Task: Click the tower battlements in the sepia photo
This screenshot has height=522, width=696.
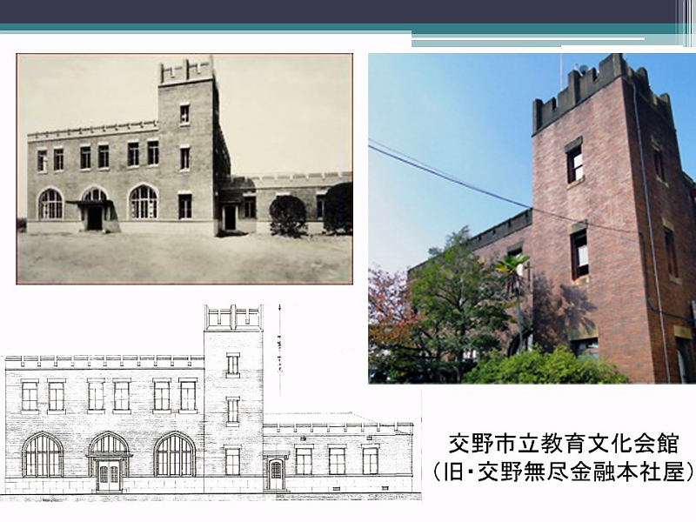Action: [186, 71]
